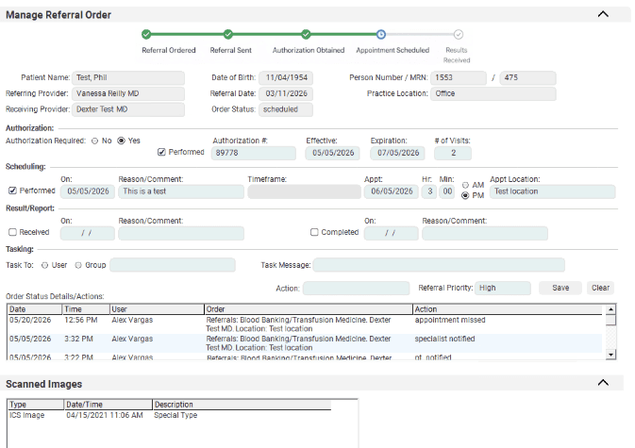Click the Referral Date field

[286, 93]
